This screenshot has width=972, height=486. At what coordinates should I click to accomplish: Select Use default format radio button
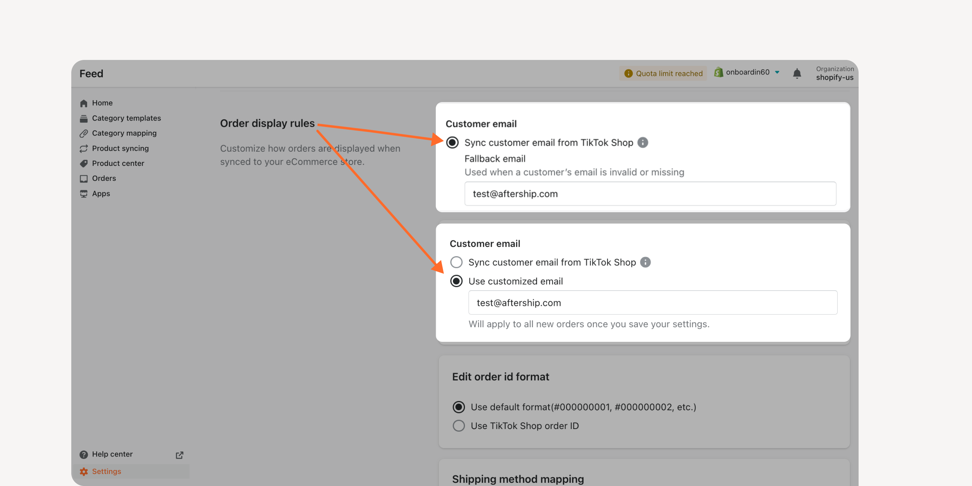point(458,407)
